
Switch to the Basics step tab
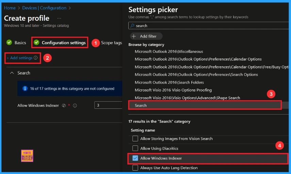tap(20, 42)
